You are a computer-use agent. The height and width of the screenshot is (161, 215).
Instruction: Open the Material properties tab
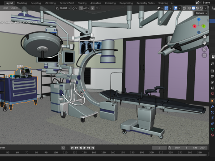pos(212,135)
